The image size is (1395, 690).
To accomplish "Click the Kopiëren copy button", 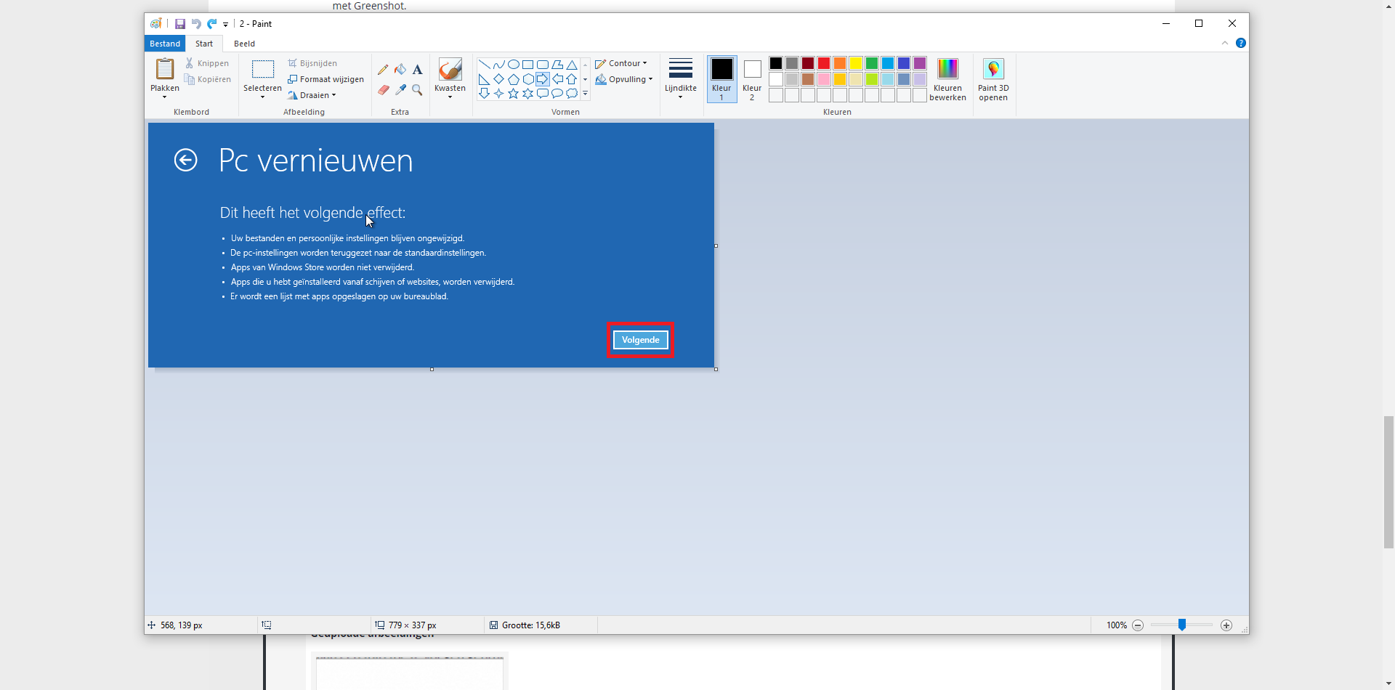I will point(208,79).
